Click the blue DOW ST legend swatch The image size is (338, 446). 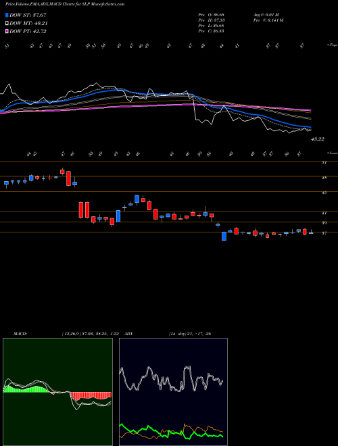[7, 15]
